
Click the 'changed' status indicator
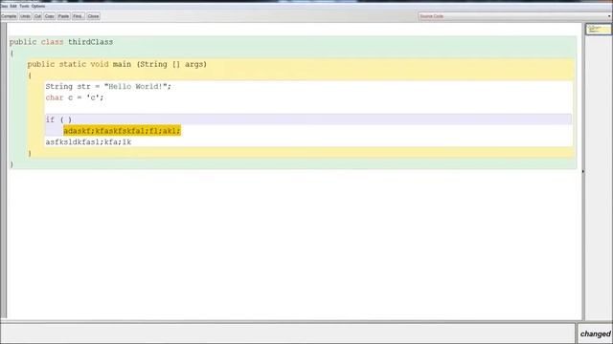click(595, 333)
